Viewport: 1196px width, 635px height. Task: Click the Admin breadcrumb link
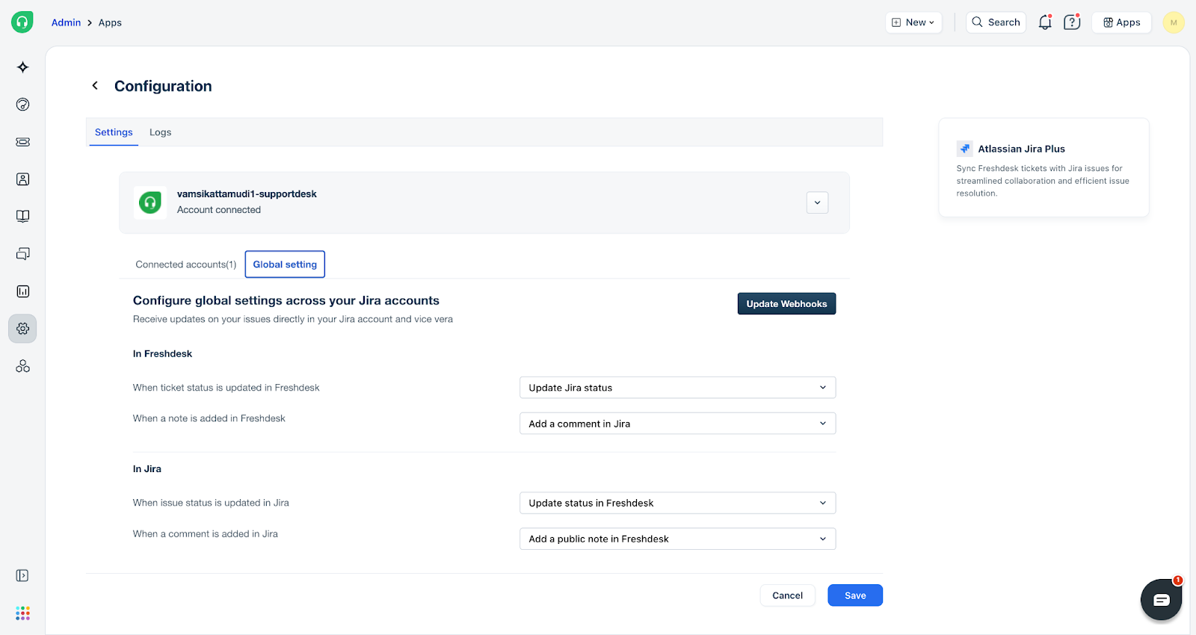66,22
